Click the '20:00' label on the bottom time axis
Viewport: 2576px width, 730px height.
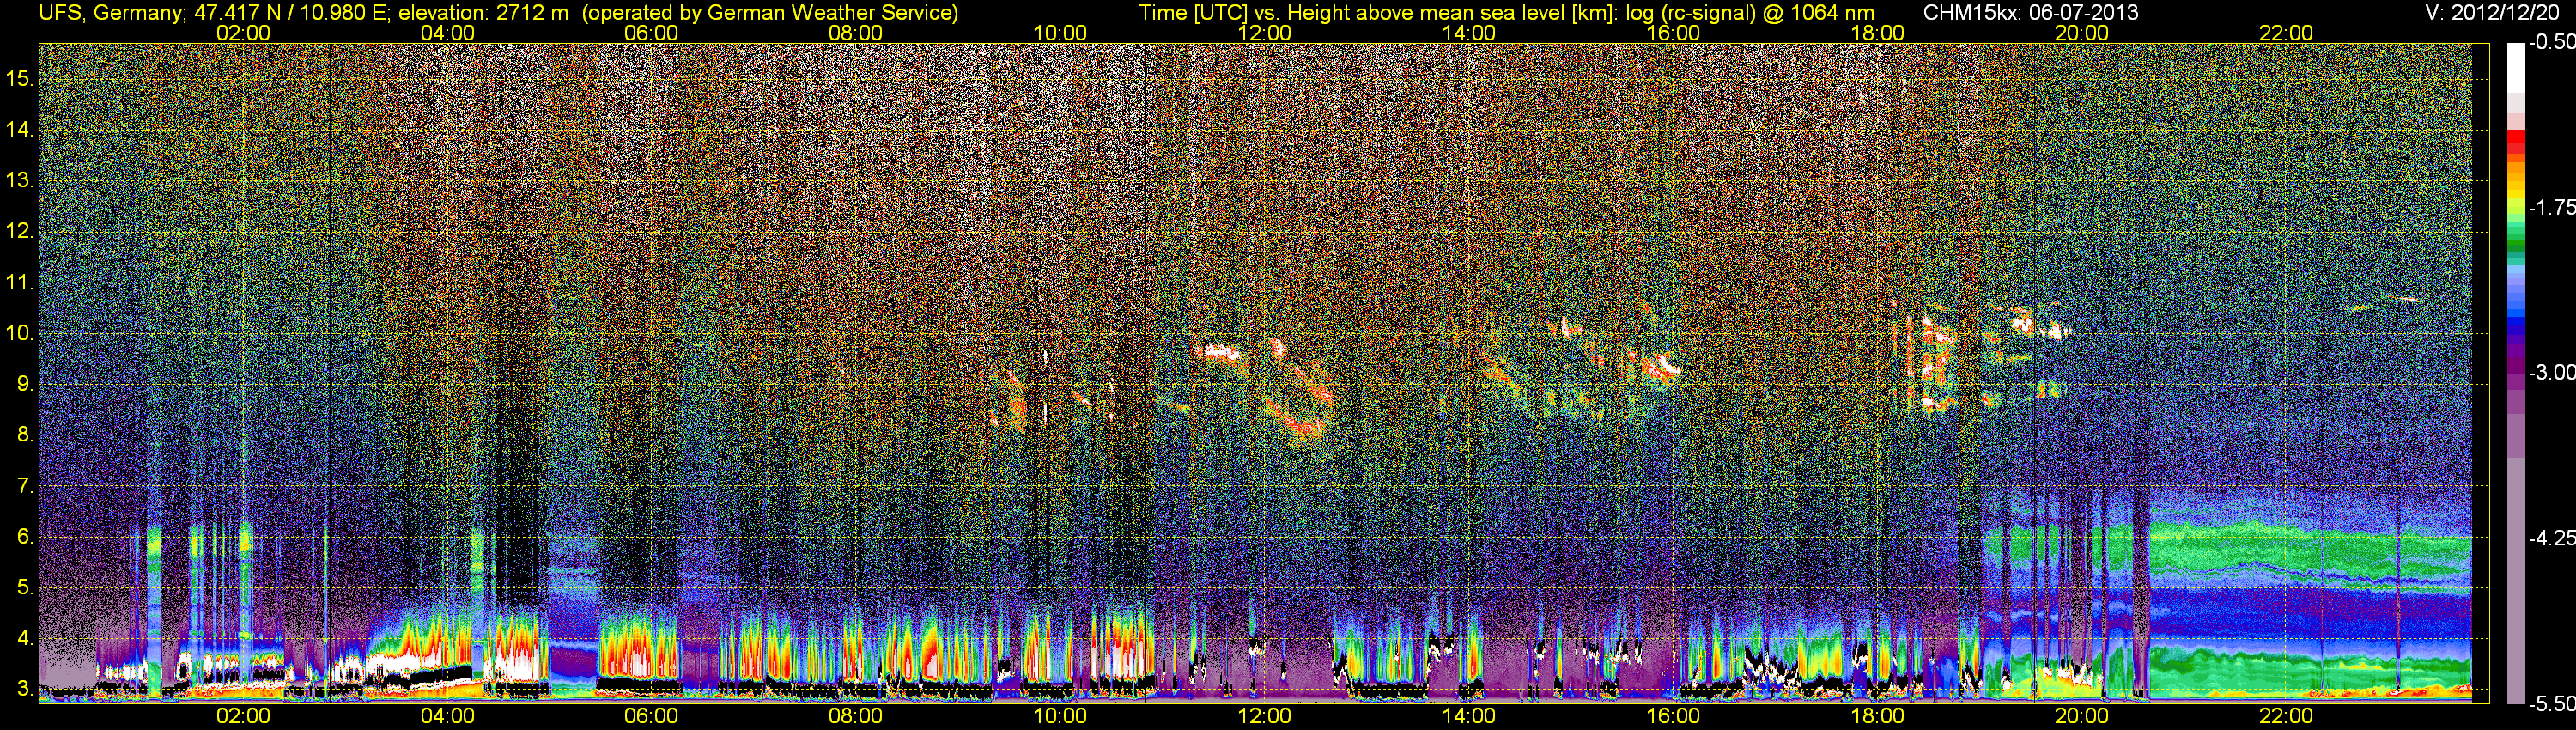[2082, 716]
